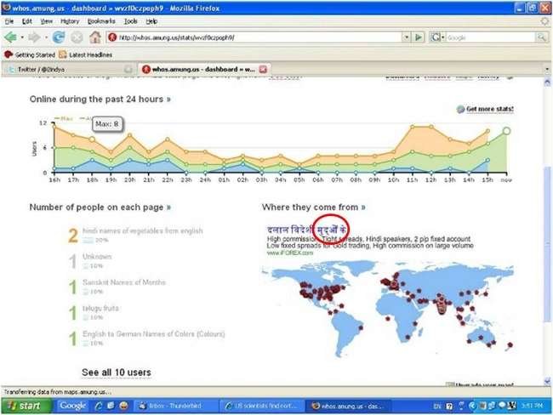Click the green Go arrow button
The image size is (553, 415).
point(419,37)
